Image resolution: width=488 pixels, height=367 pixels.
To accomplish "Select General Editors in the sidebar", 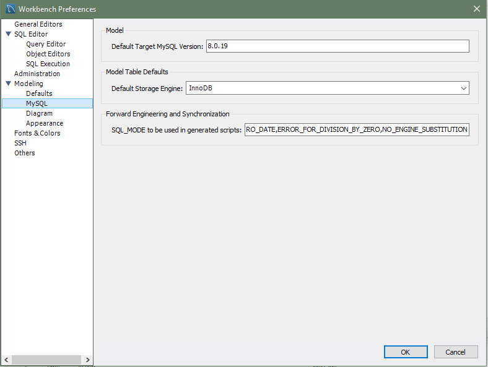I will tap(38, 24).
